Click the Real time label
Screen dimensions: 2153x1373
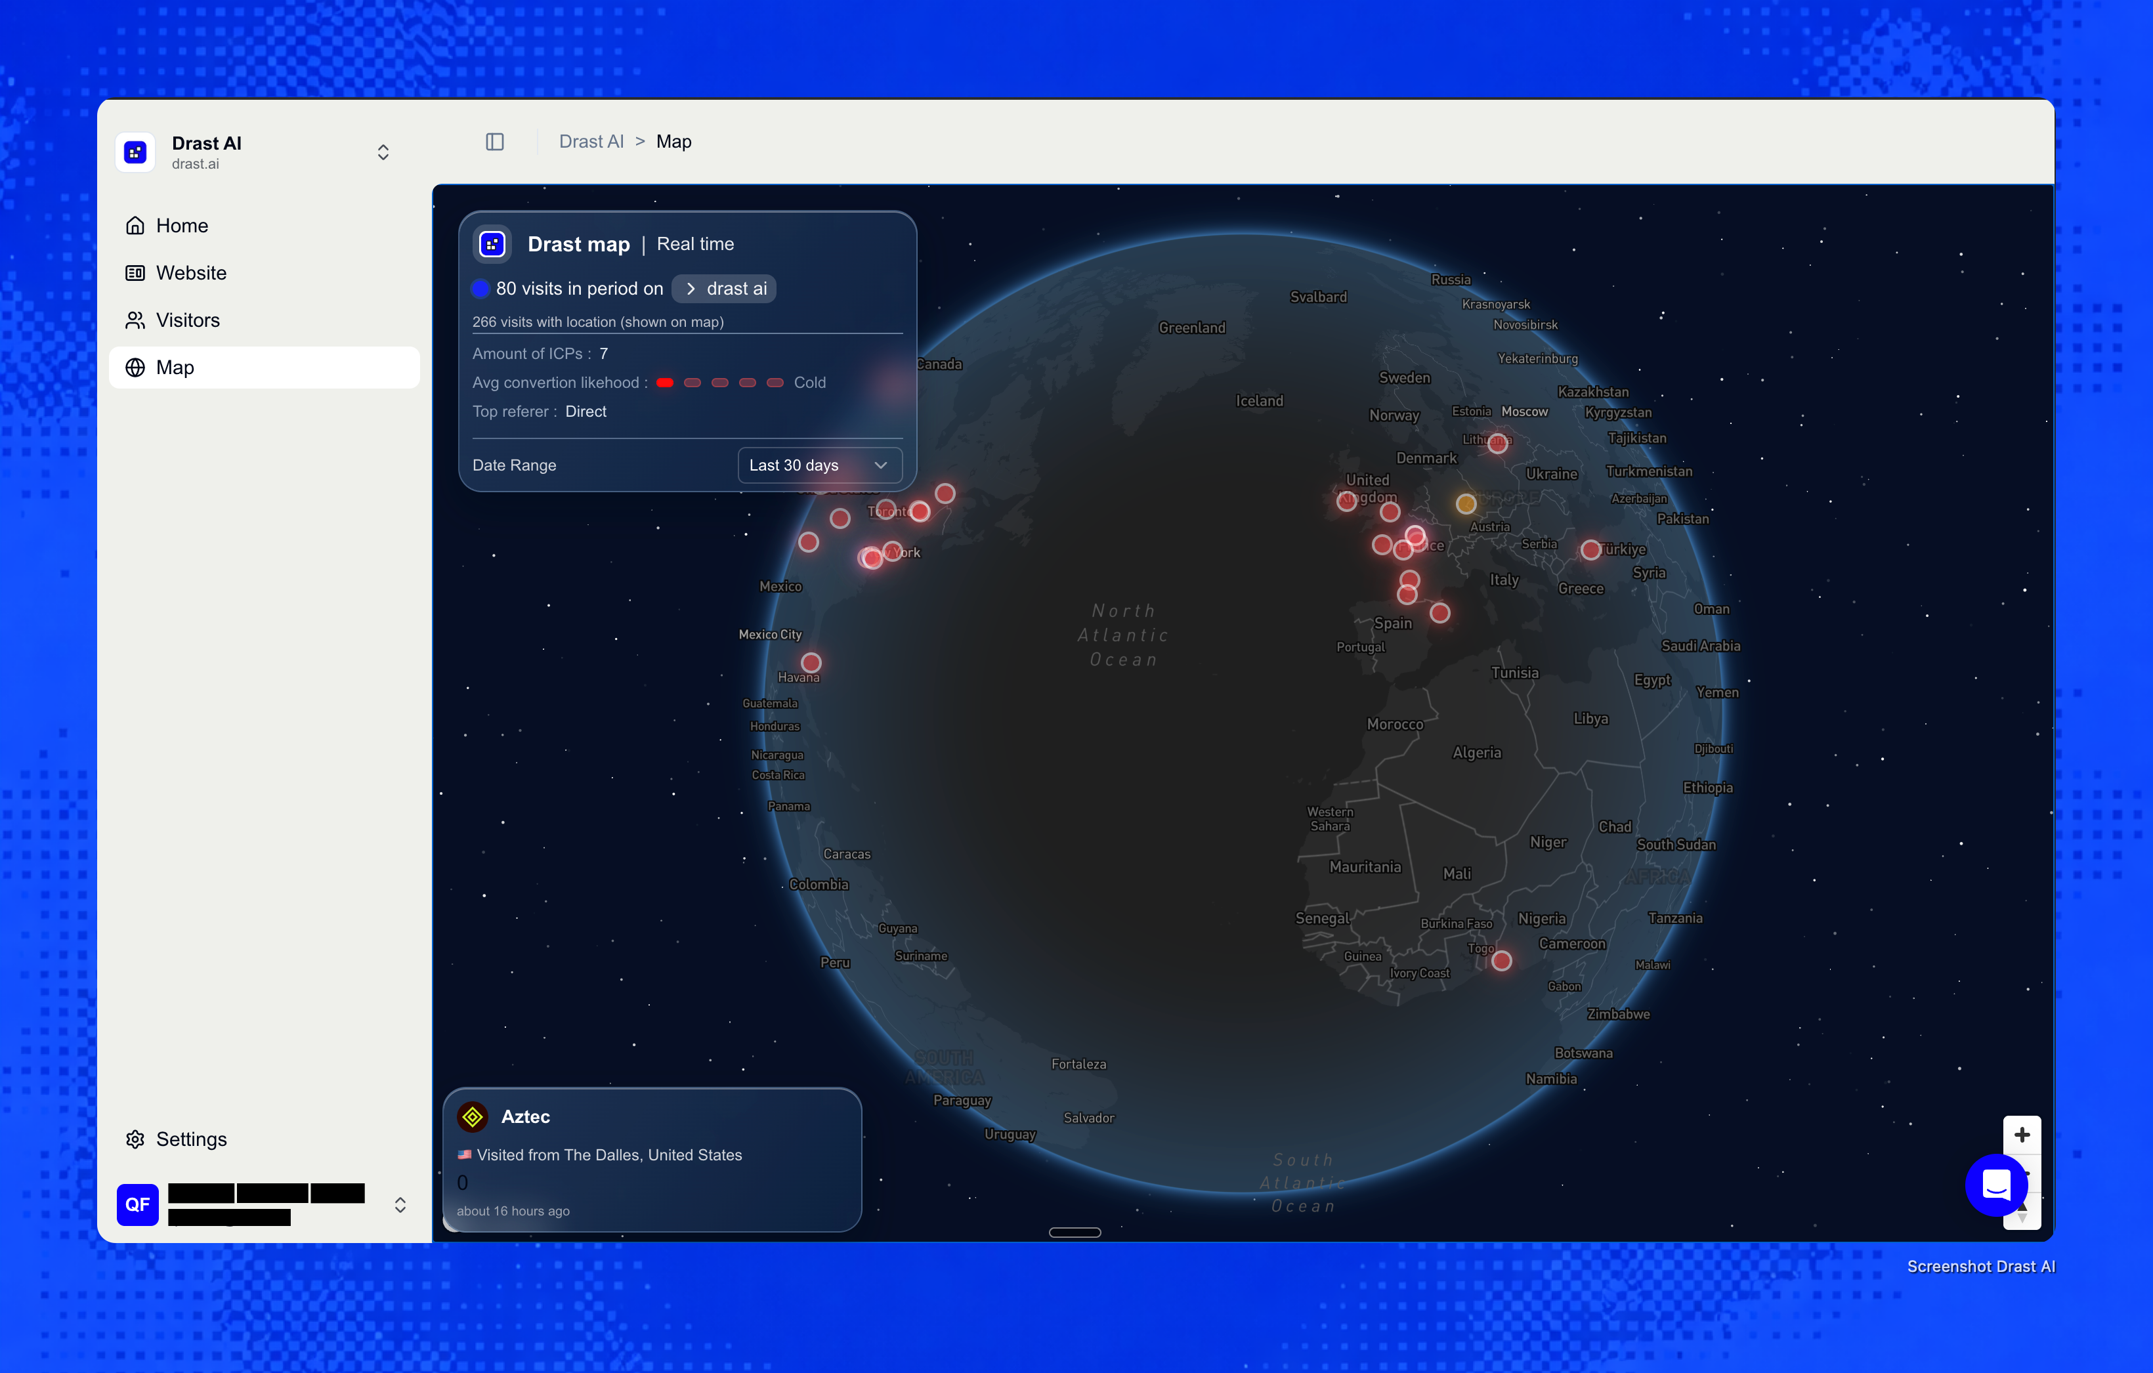(694, 244)
